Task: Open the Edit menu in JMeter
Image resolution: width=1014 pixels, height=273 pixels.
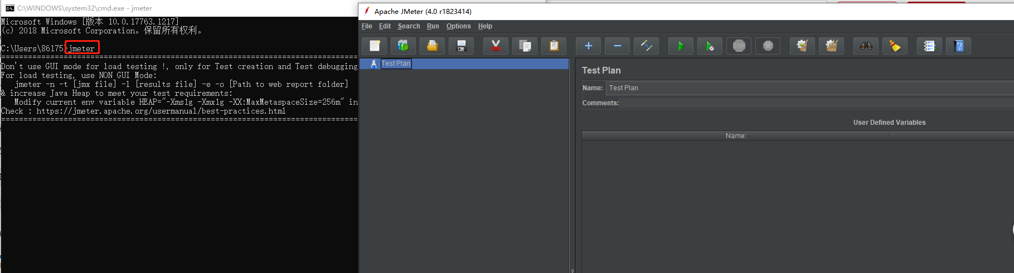Action: 385,26
